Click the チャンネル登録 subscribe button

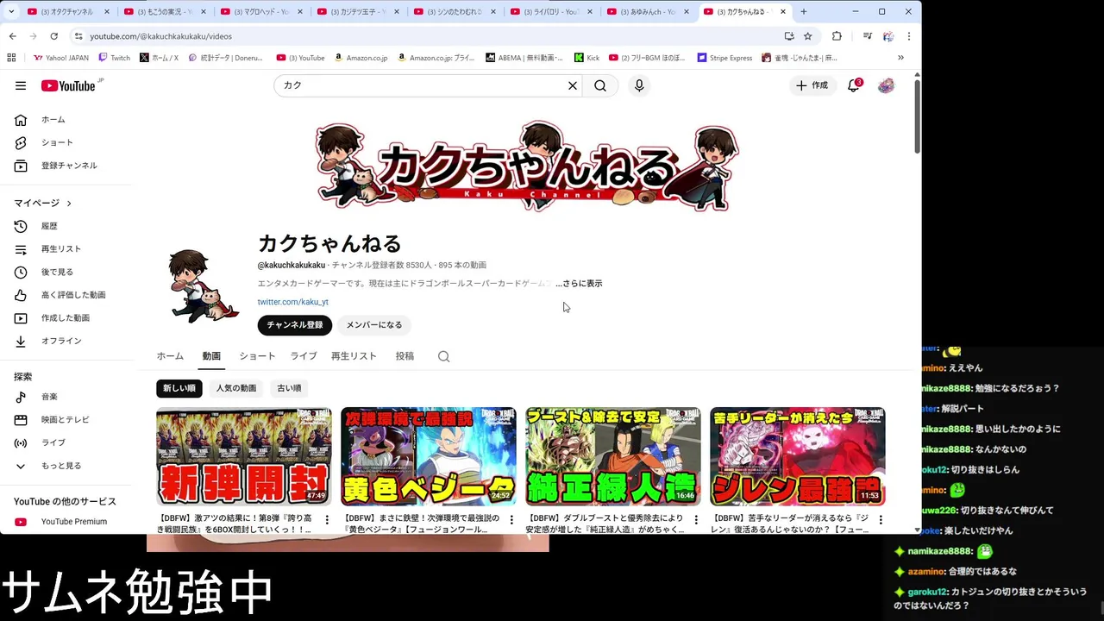click(294, 325)
